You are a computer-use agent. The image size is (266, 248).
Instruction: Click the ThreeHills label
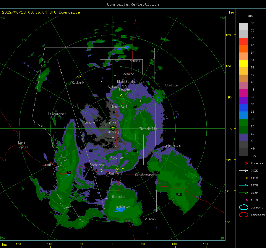pyautogui.click(x=148, y=129)
